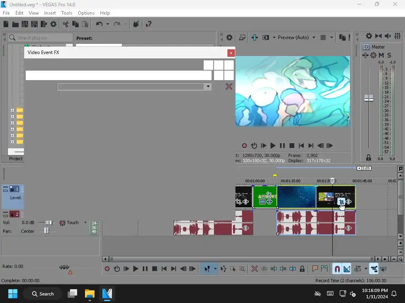This screenshot has width=405, height=303.
Task: Toggle Master fader lock channels padlock
Action: click(369, 157)
